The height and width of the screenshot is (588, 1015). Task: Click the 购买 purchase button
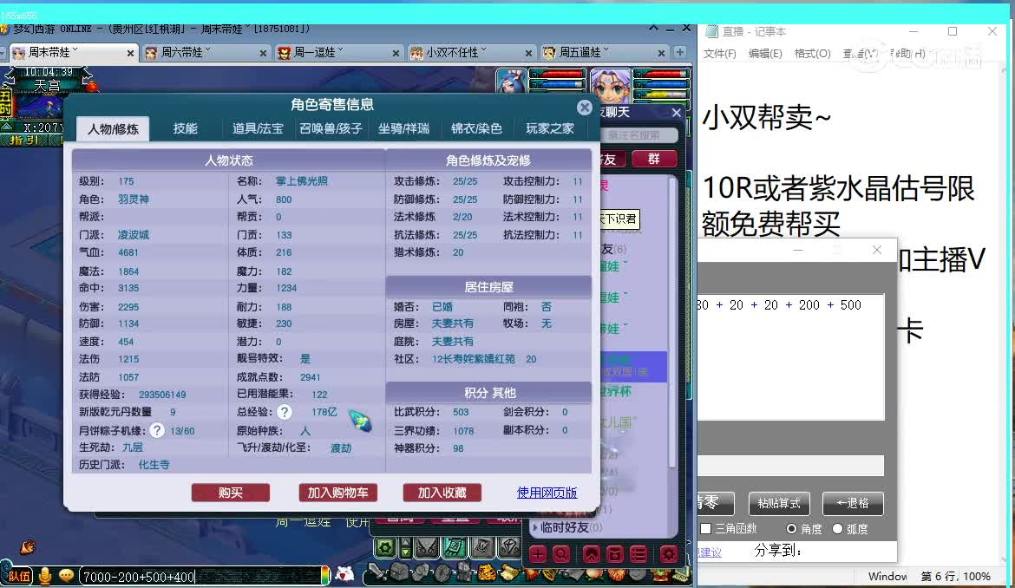click(230, 493)
